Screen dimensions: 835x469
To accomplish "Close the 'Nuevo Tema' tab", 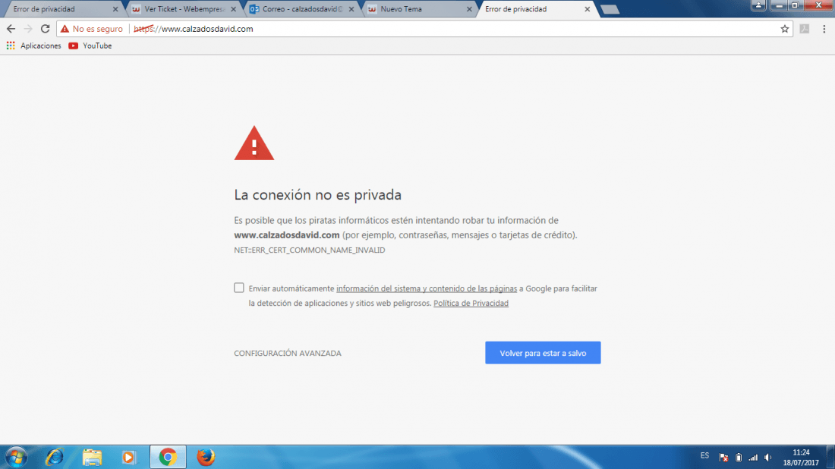I will [469, 9].
